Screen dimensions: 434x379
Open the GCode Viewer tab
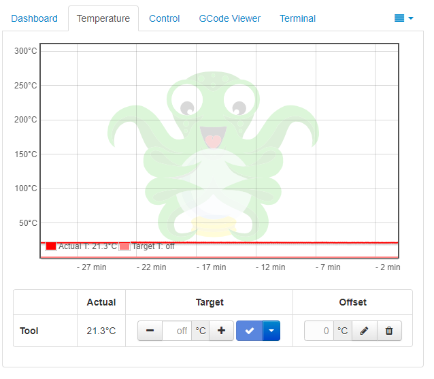(x=230, y=18)
